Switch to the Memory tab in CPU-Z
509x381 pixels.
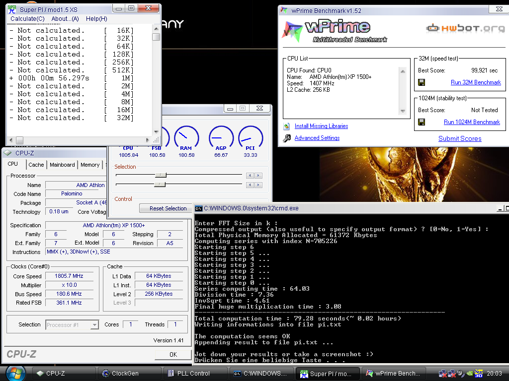[90, 165]
